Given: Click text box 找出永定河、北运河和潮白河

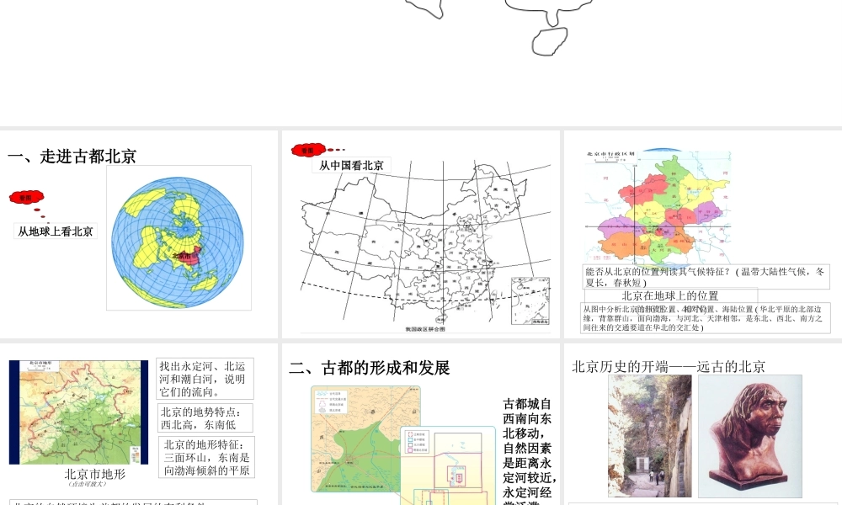Looking at the screenshot, I should [205, 379].
